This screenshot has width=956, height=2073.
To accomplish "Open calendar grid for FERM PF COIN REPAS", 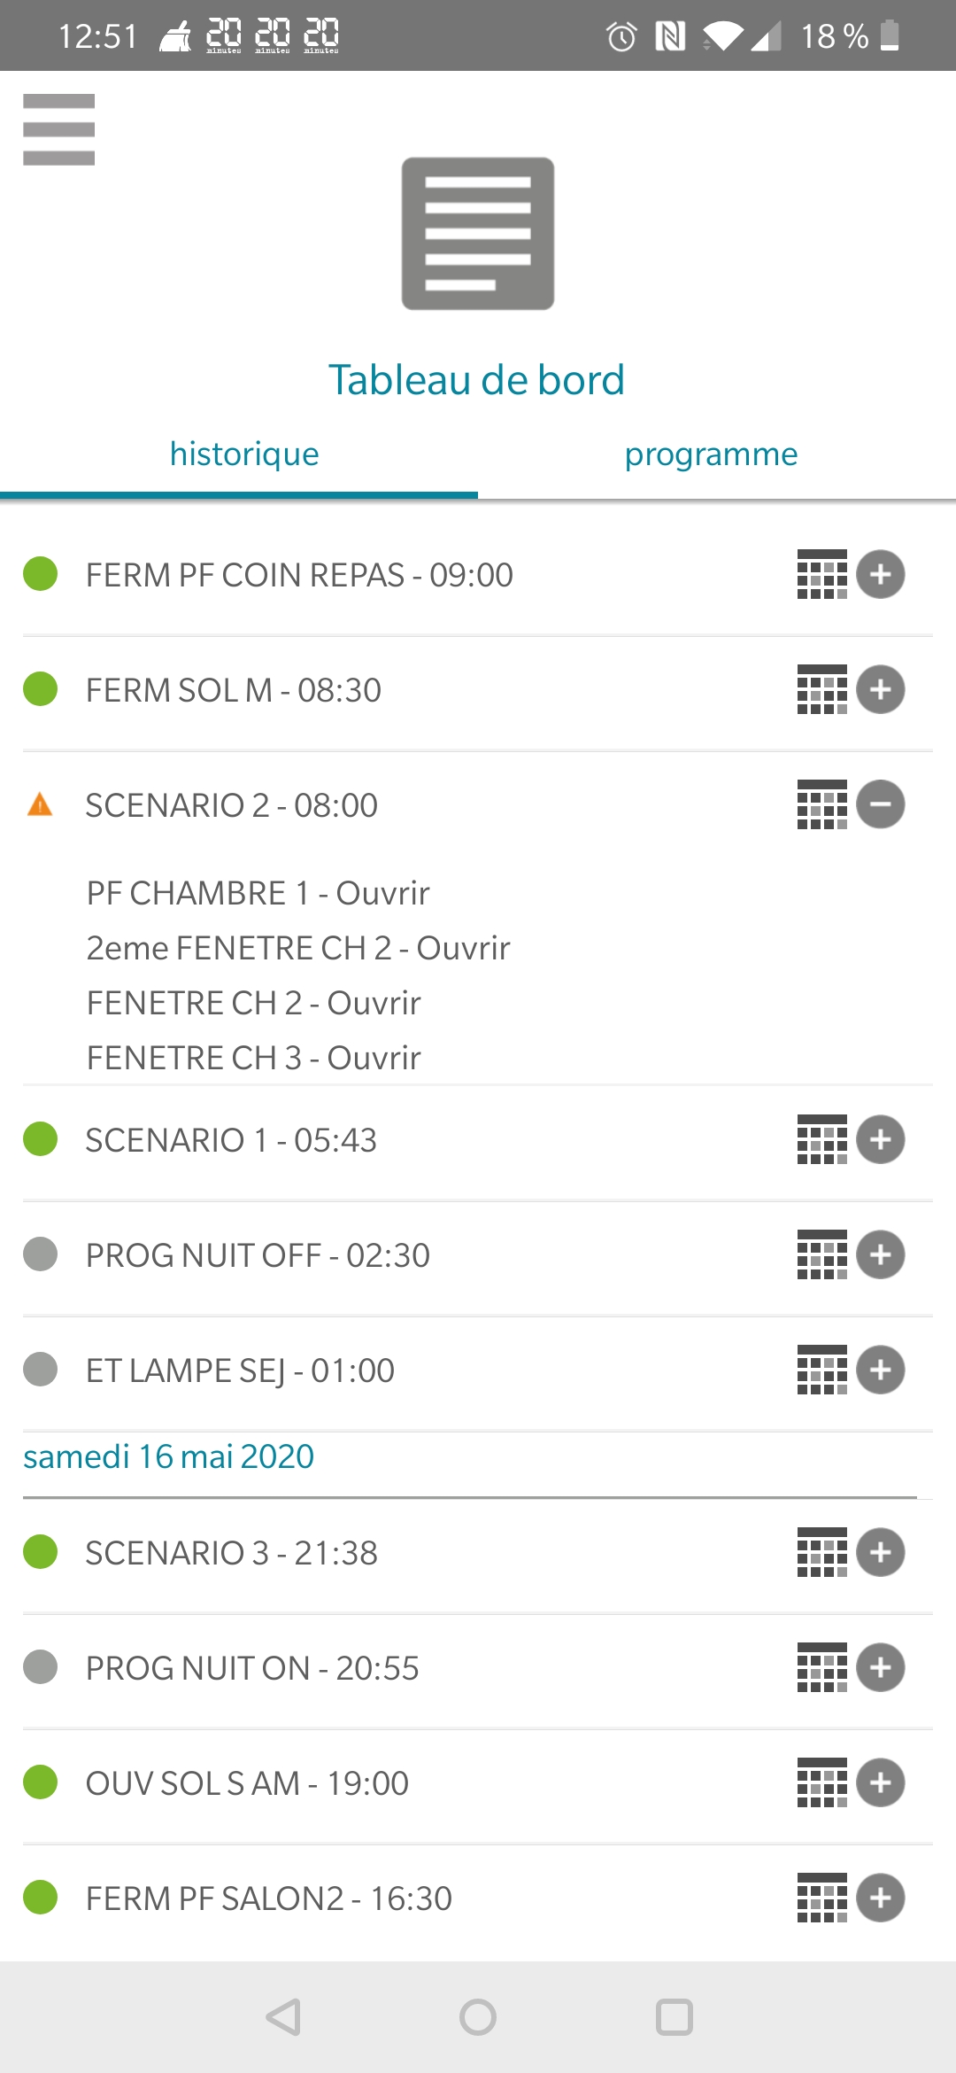I will 821,574.
